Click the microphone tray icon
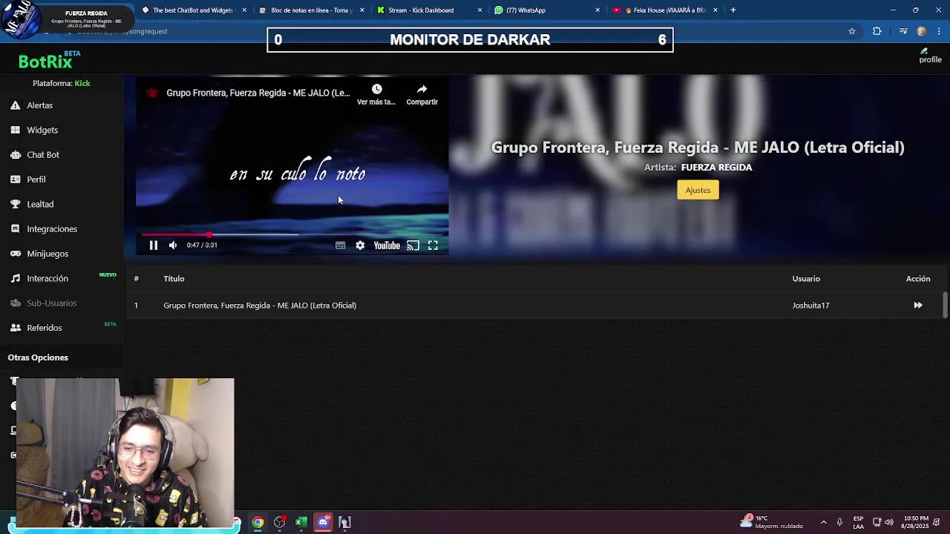 pos(839,522)
